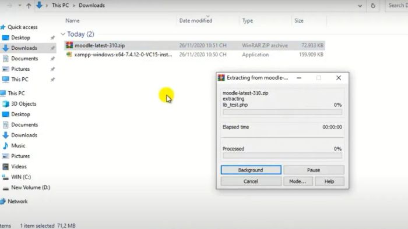The height and width of the screenshot is (229, 408).
Task: Click pin icon beside Quick access Documents
Action: (x=52, y=59)
